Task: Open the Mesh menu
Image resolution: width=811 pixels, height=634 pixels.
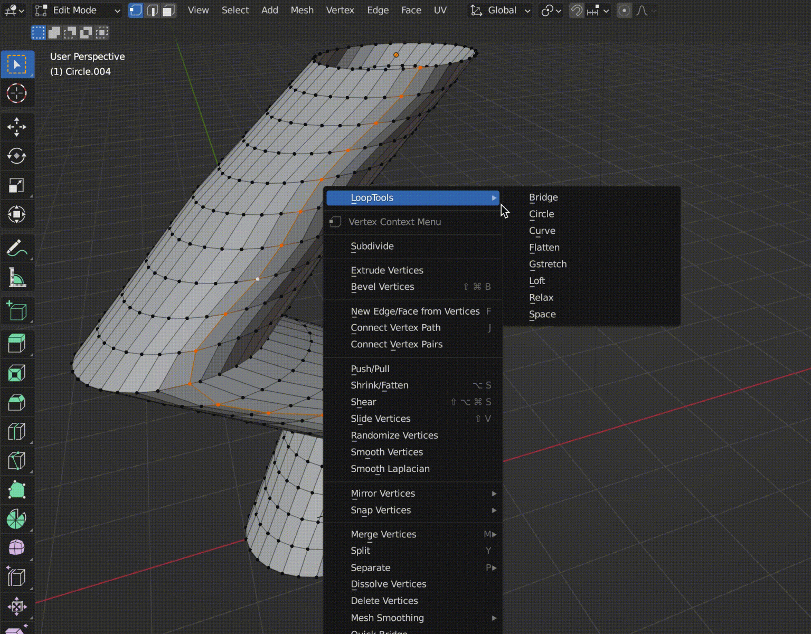Action: [302, 10]
